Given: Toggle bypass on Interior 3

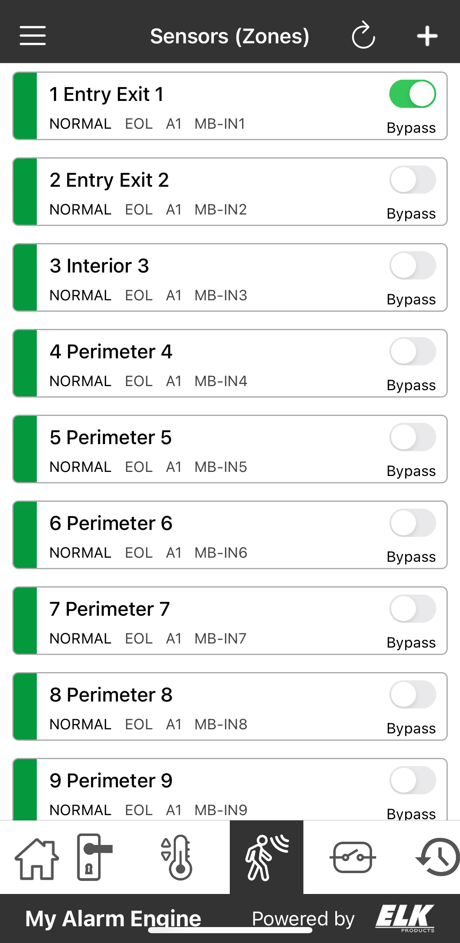Looking at the screenshot, I should tap(412, 266).
